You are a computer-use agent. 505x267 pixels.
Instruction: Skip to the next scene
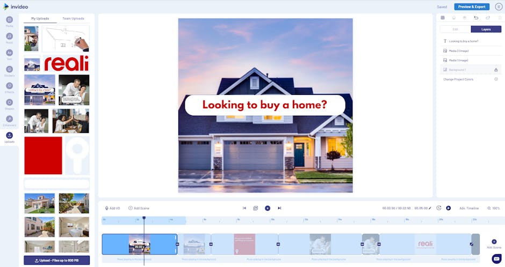[279, 208]
